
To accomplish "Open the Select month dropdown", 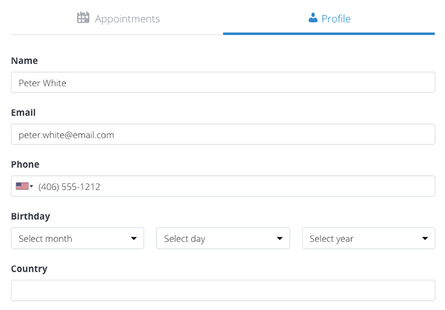I will (x=78, y=239).
